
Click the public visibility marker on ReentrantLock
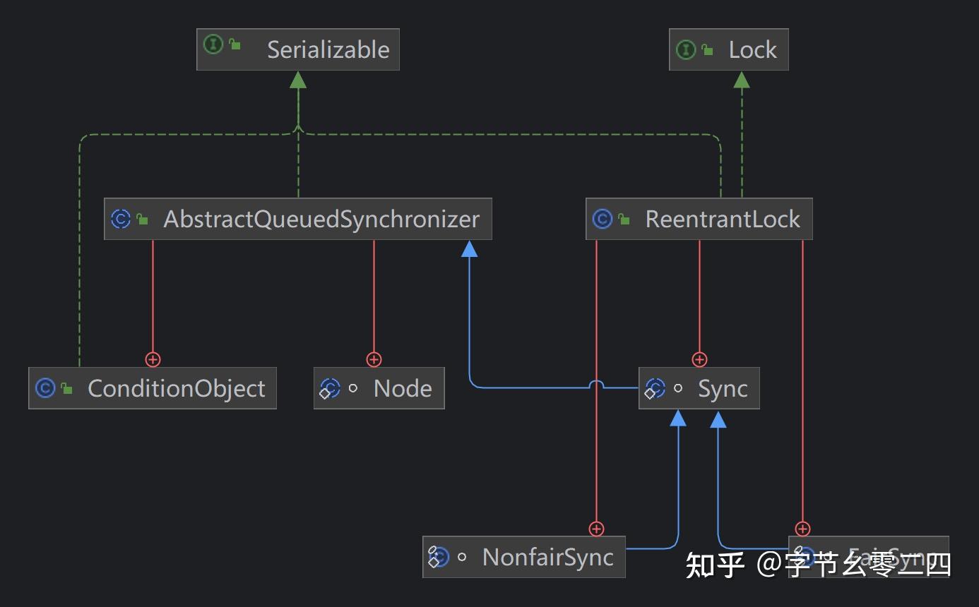[x=624, y=220]
